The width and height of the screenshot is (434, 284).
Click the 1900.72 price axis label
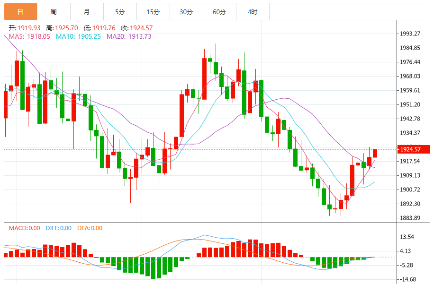(x=410, y=189)
